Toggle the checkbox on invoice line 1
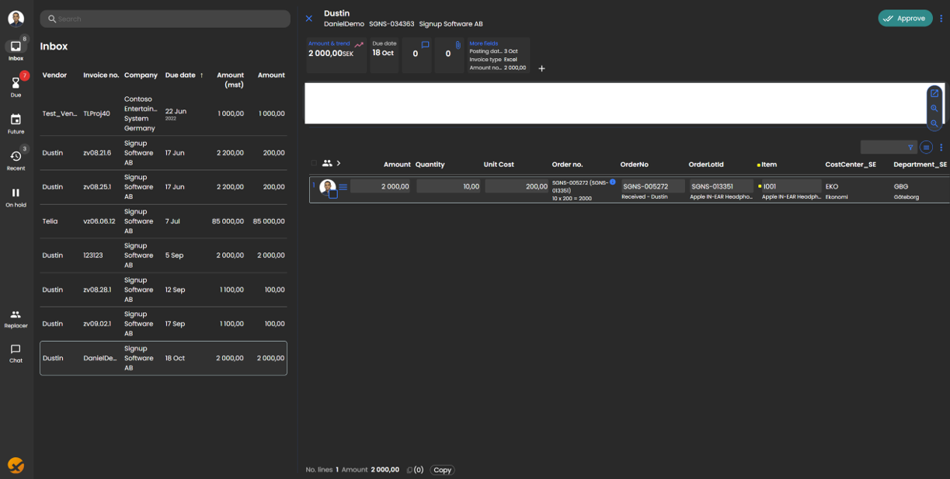 click(332, 194)
